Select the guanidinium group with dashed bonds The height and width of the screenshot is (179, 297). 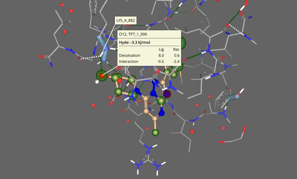pos(148,160)
